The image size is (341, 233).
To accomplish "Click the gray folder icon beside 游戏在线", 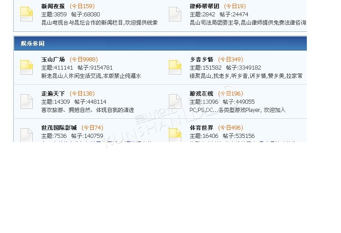I will [175, 101].
